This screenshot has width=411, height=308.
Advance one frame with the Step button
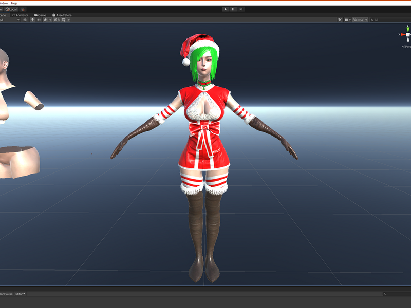241,9
